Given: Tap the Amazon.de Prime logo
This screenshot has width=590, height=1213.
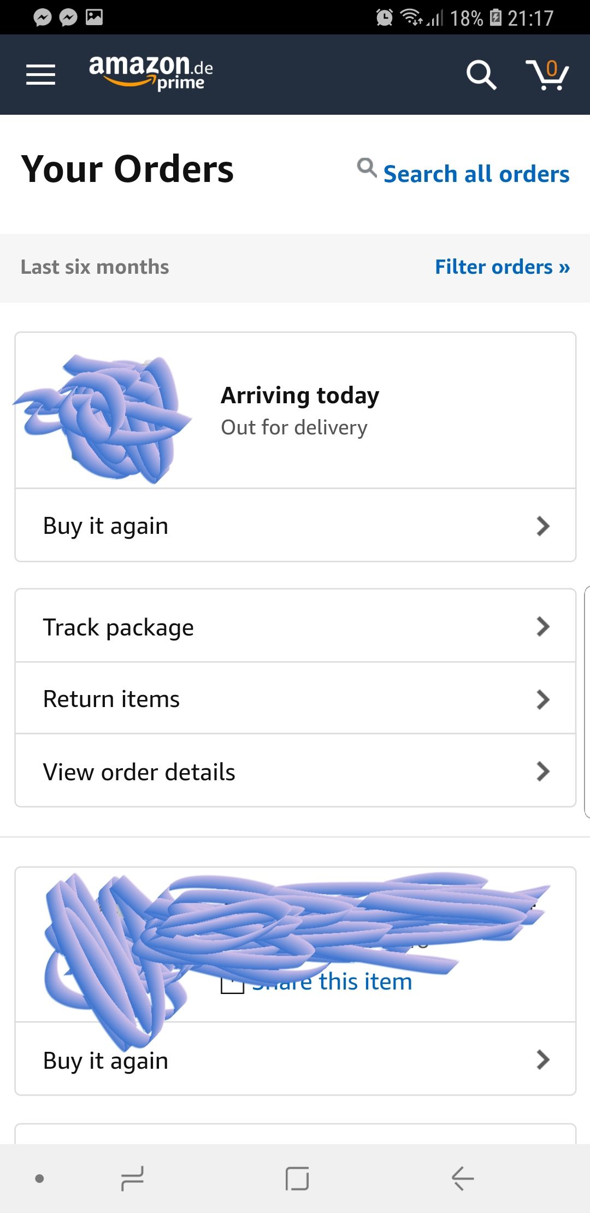Looking at the screenshot, I should tap(151, 72).
